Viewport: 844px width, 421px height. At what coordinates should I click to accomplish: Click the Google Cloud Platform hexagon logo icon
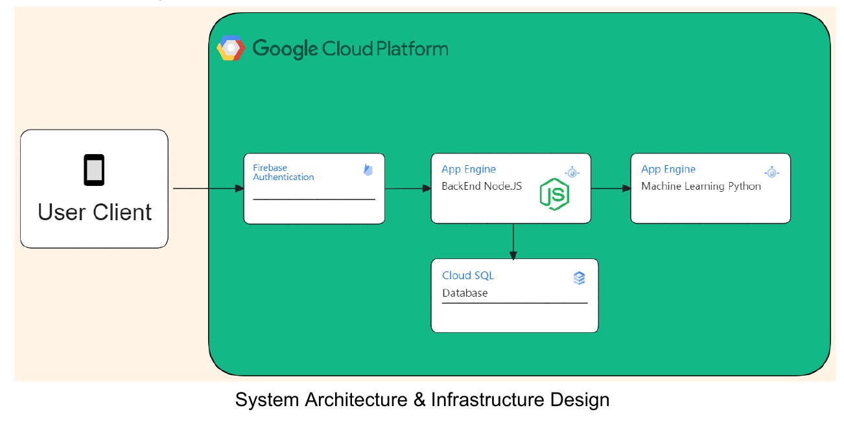231,48
